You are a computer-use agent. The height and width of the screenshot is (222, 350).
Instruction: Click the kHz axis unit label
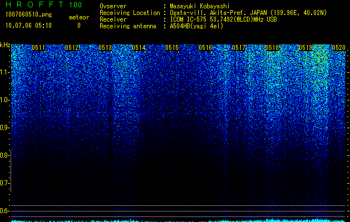5,45
